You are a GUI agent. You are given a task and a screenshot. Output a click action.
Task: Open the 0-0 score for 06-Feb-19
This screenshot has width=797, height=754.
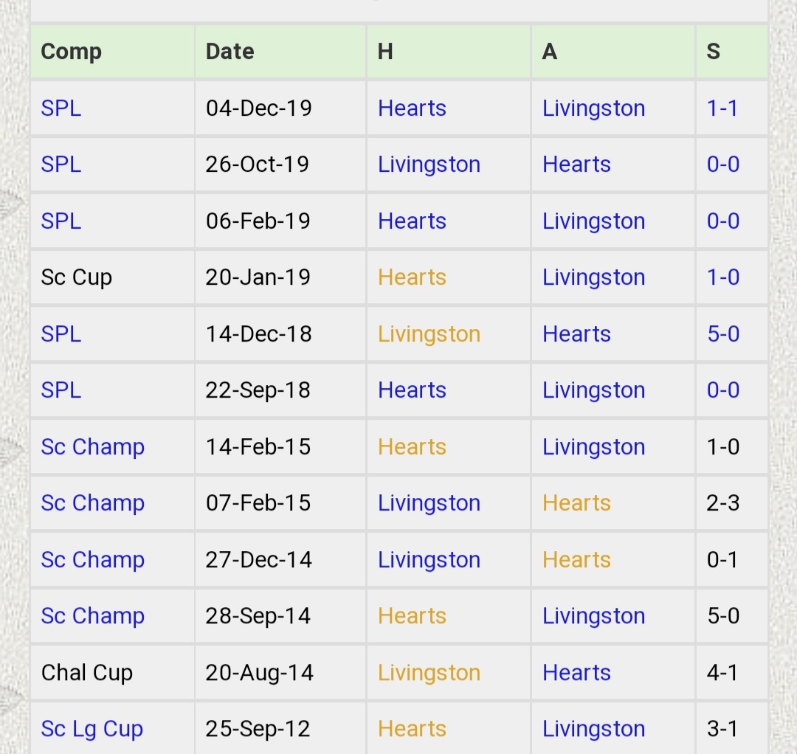coord(722,221)
